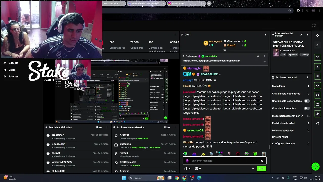This screenshot has height=182, width=323.
Task: Select the green alien emote
Action: point(185,154)
